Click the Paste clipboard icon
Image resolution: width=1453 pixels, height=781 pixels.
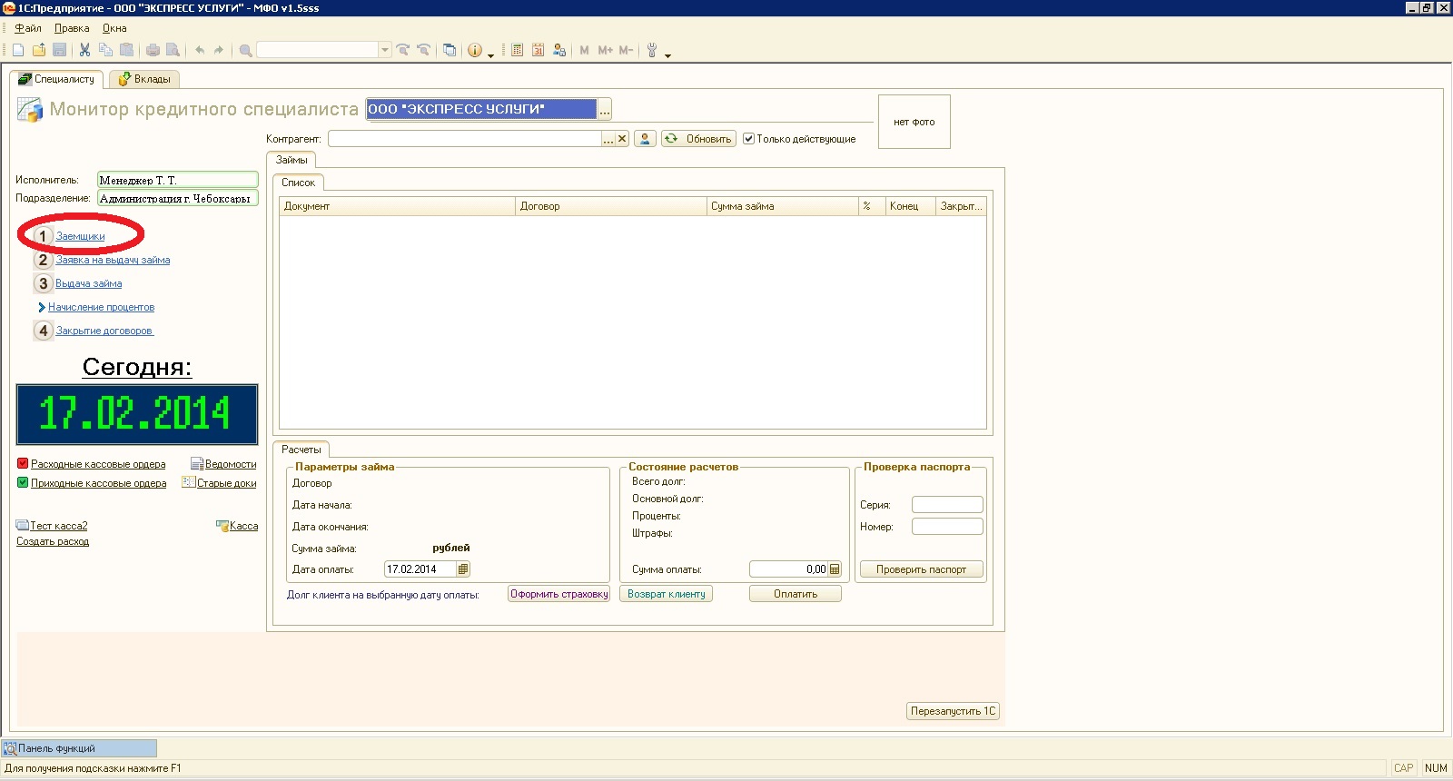point(126,50)
